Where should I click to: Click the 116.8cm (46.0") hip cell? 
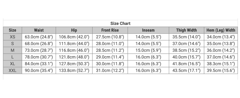(74, 50)
